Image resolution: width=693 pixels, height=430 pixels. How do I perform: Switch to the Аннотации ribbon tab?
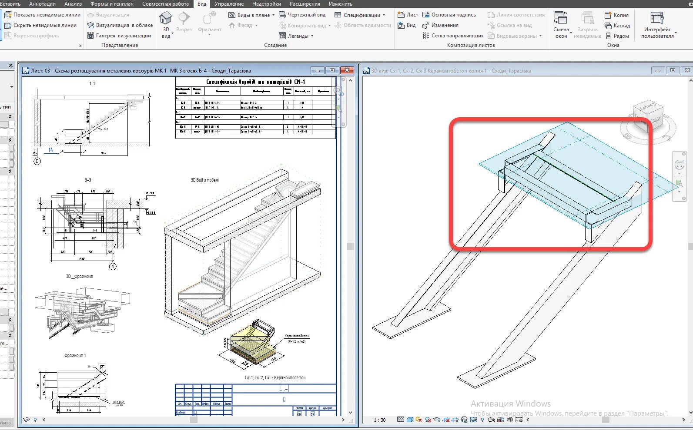point(42,4)
